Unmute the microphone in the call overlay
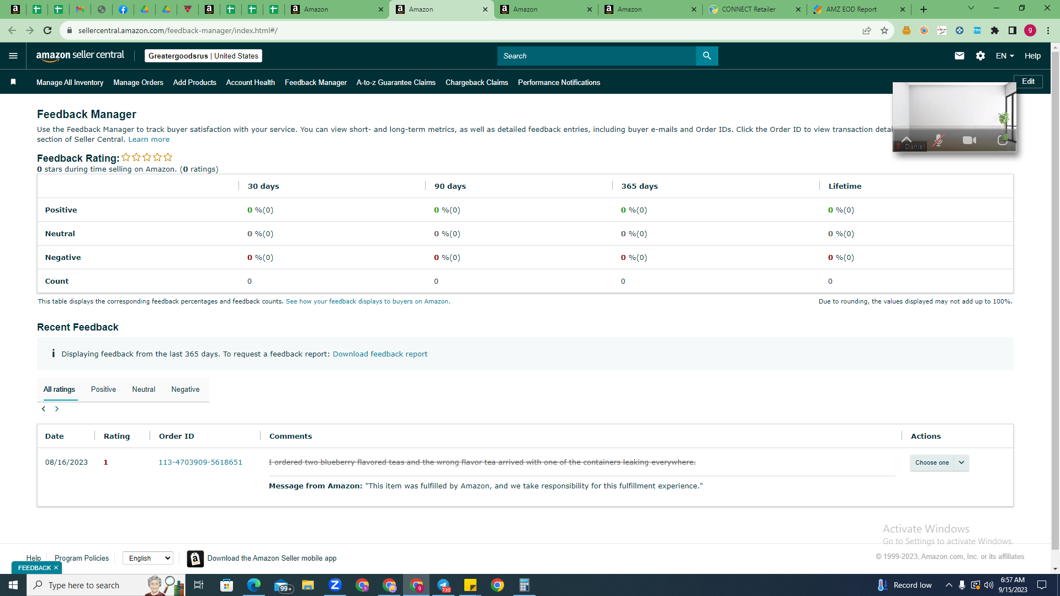This screenshot has height=596, width=1060. click(938, 140)
